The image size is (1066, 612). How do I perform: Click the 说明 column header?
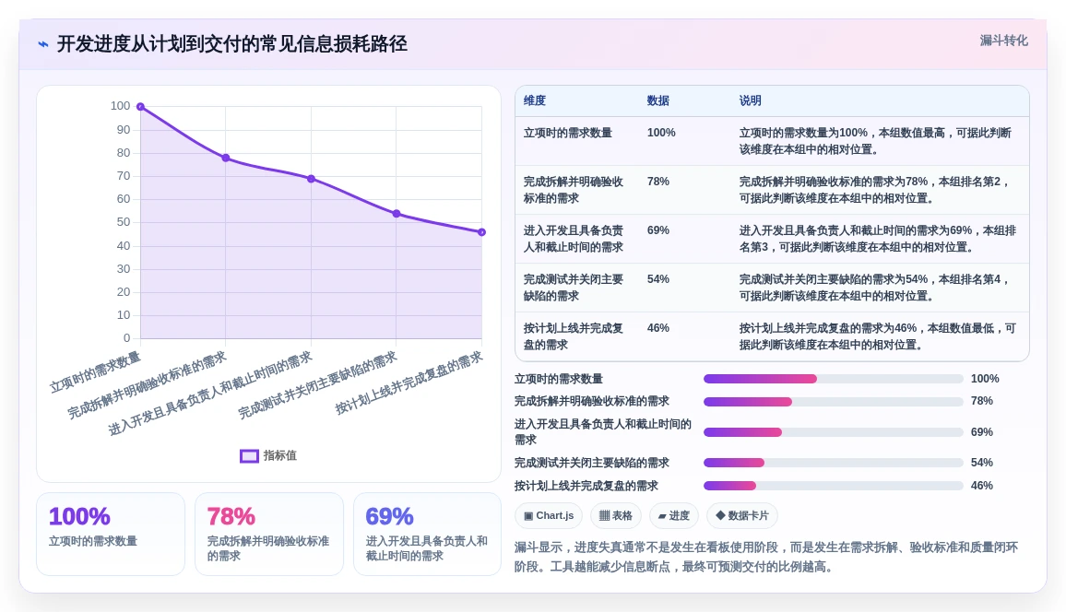coord(751,100)
